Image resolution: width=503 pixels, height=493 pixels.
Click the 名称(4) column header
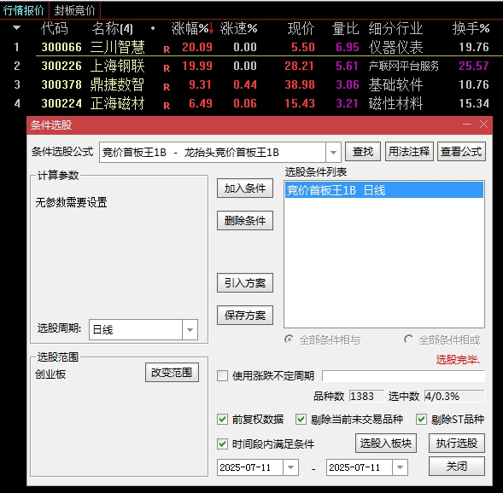(x=112, y=28)
